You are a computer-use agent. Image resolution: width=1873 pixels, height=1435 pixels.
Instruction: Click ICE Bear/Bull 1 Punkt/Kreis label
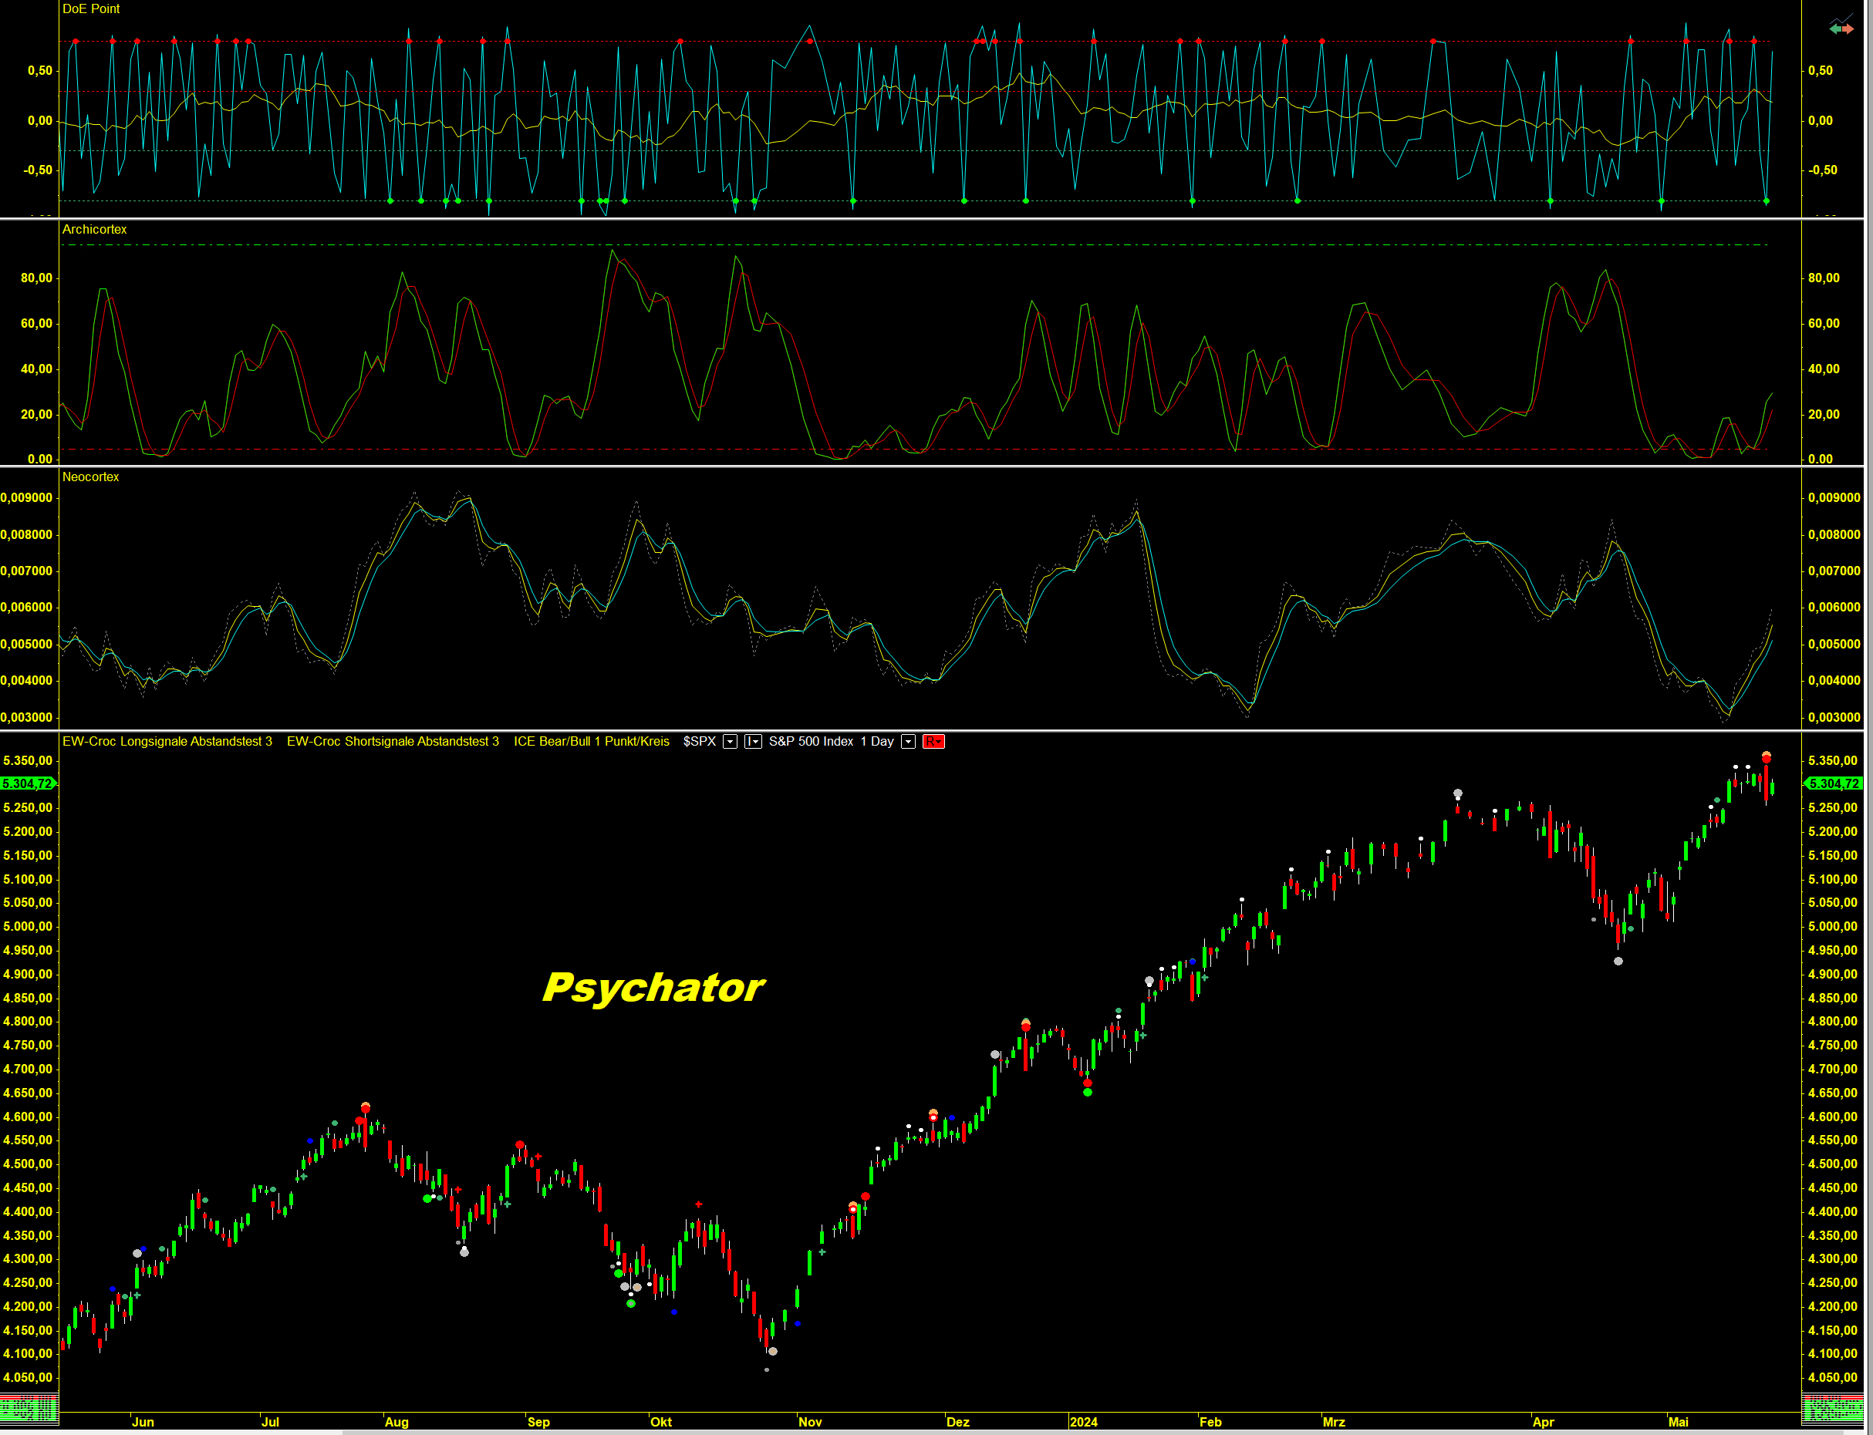pos(592,742)
